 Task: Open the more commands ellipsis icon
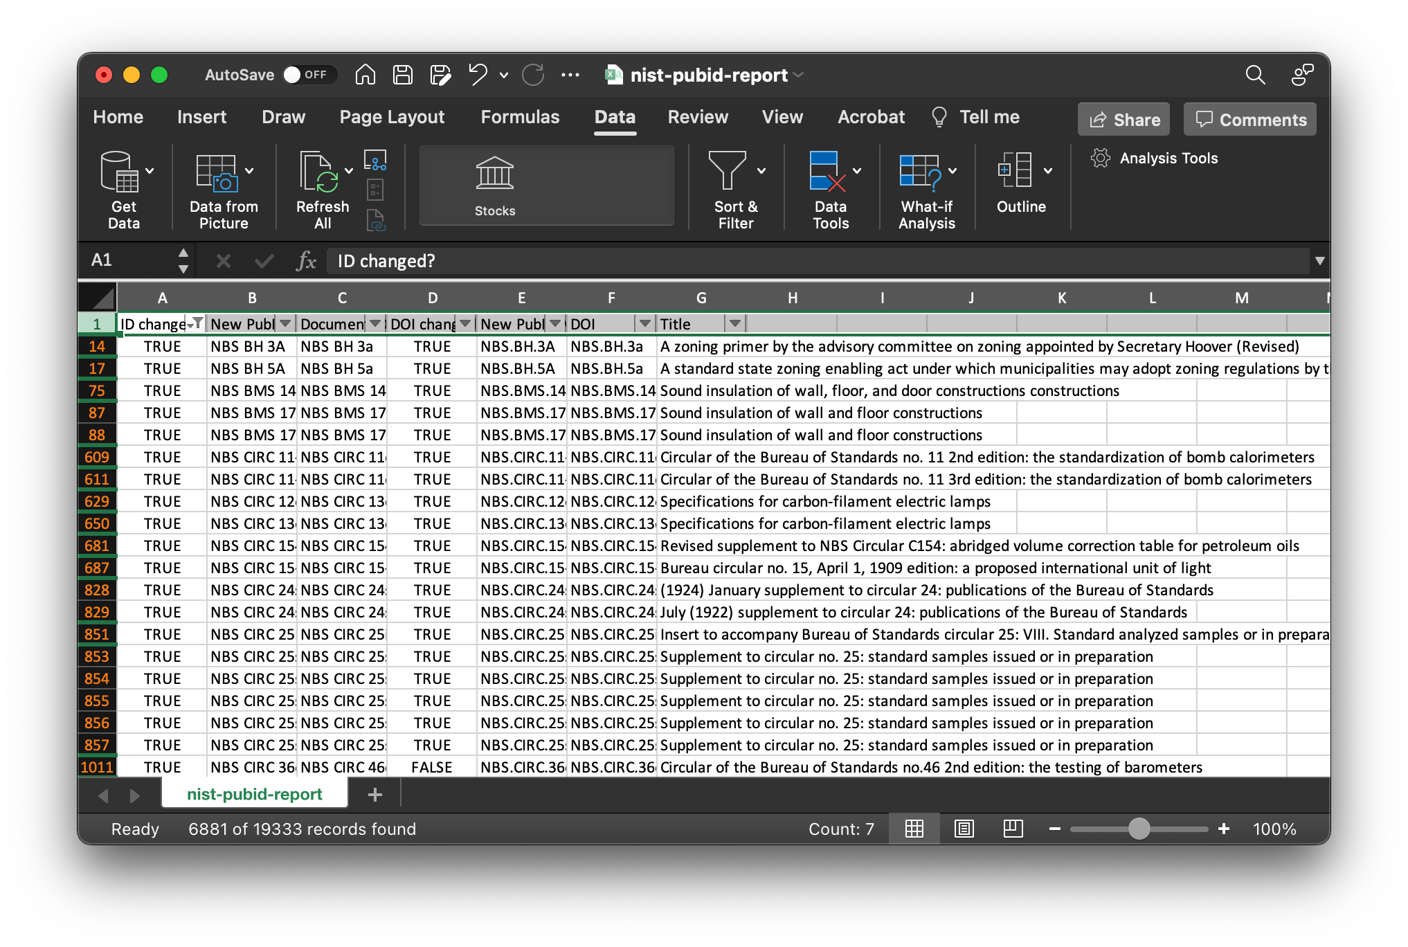570,75
